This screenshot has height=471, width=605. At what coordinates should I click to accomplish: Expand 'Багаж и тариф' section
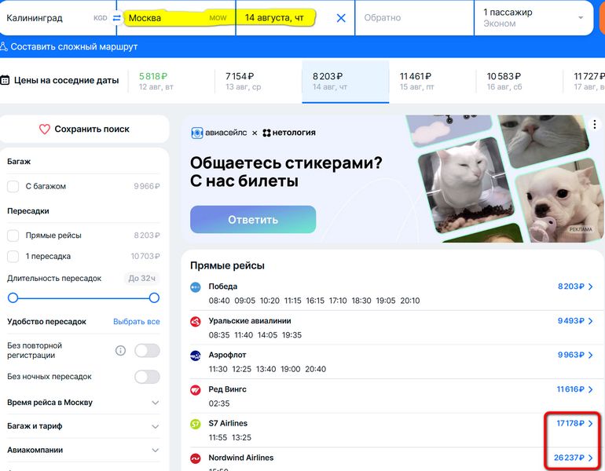coord(83,426)
